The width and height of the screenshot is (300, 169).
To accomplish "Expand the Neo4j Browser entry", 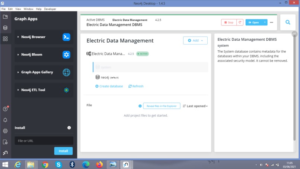I will (x=18, y=37).
